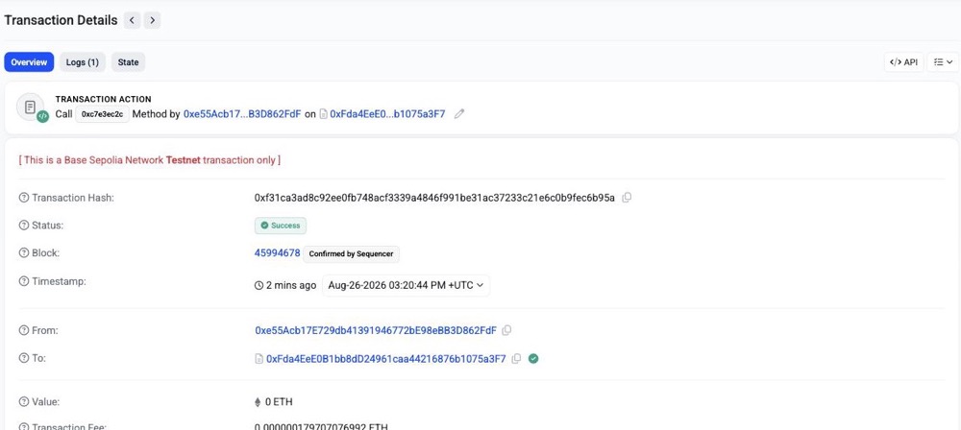Screen dimensions: 961x430
Task: Click Confirmed by Sequencer badge
Action: pyautogui.click(x=351, y=253)
